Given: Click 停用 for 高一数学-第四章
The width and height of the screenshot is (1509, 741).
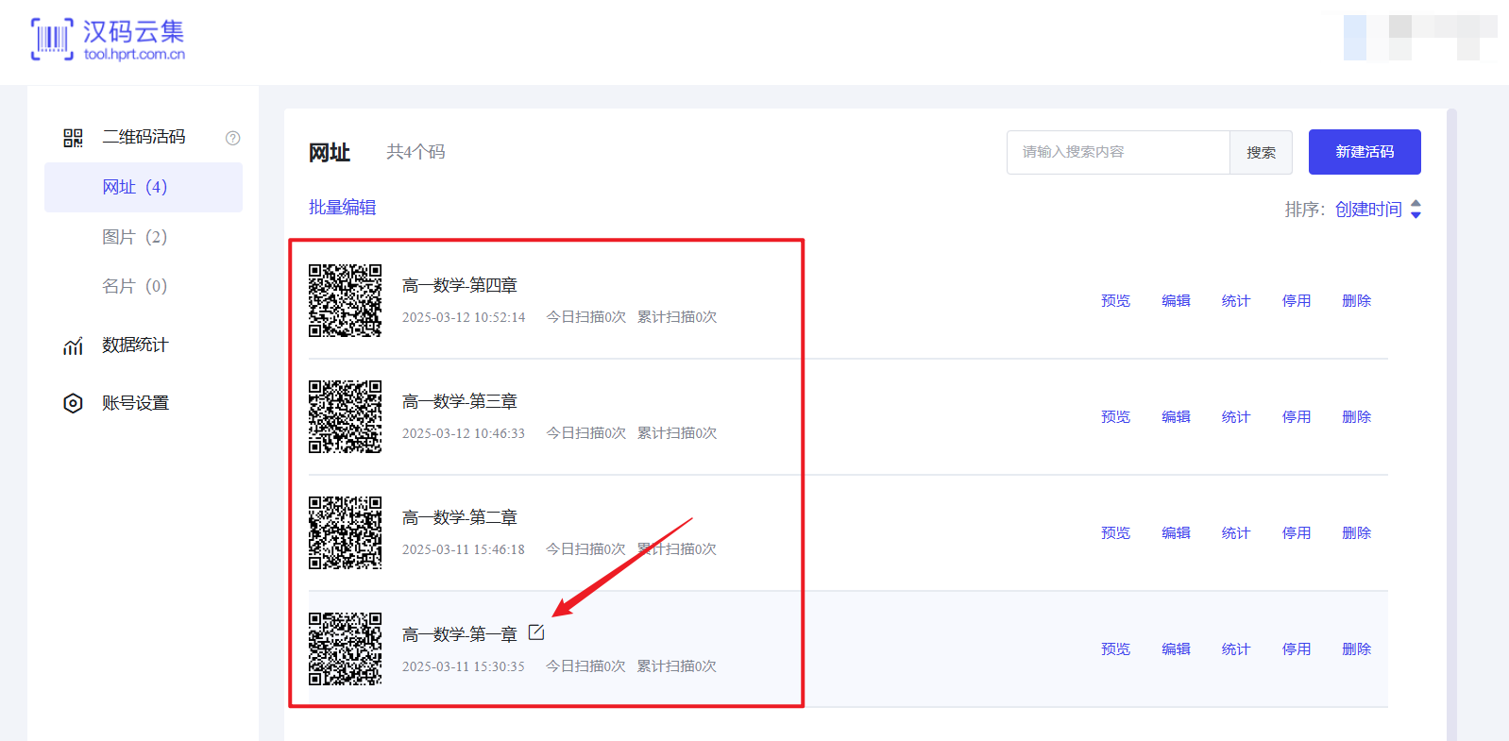Looking at the screenshot, I should point(1297,301).
